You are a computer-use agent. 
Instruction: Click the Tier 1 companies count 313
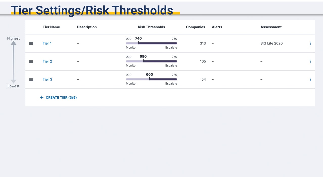[x=203, y=43]
